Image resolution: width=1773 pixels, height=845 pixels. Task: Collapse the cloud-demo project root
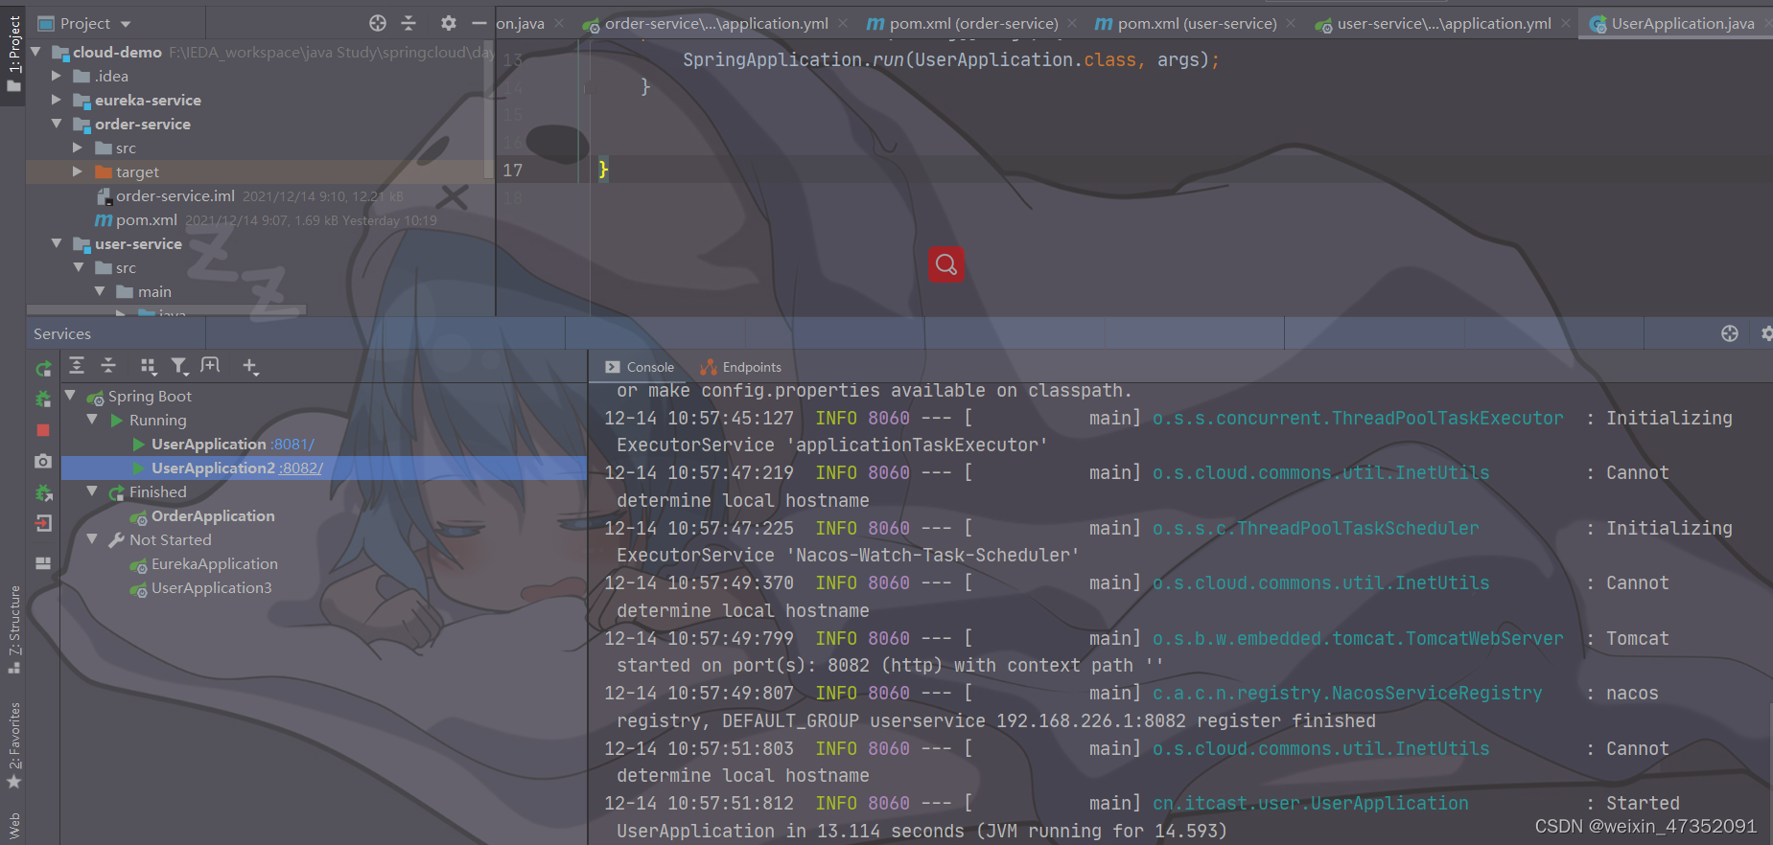click(x=36, y=52)
